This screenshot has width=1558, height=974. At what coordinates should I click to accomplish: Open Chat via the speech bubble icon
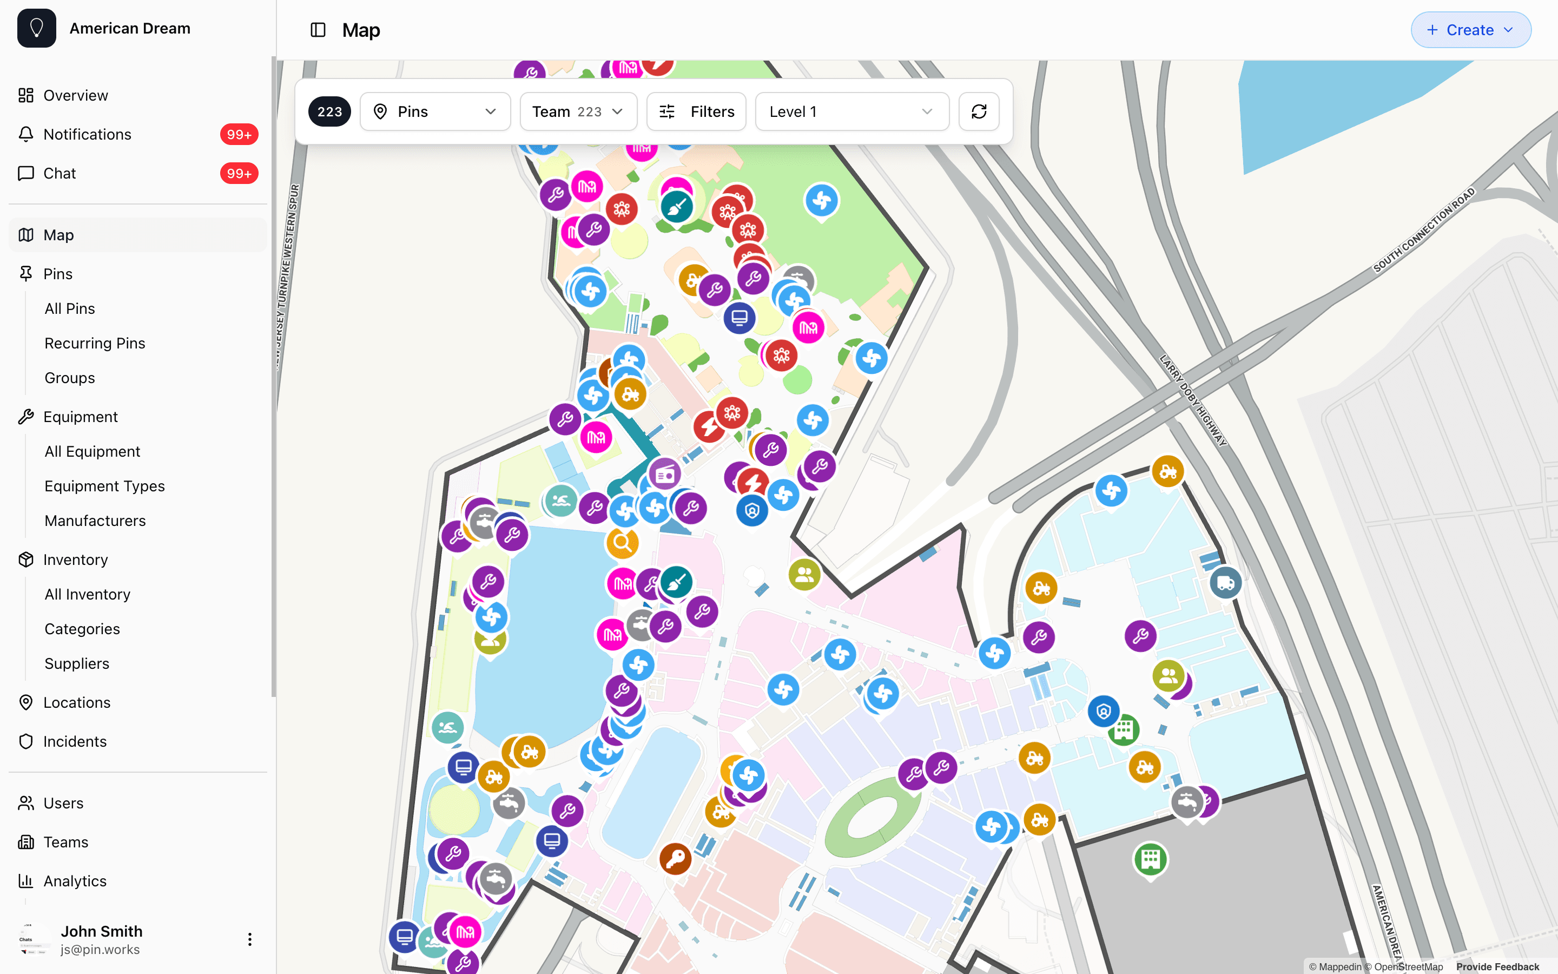(x=26, y=173)
